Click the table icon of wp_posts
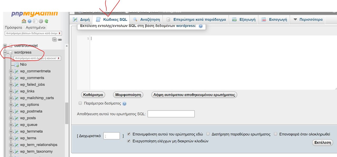The width and height of the screenshot is (337, 157). [17, 118]
